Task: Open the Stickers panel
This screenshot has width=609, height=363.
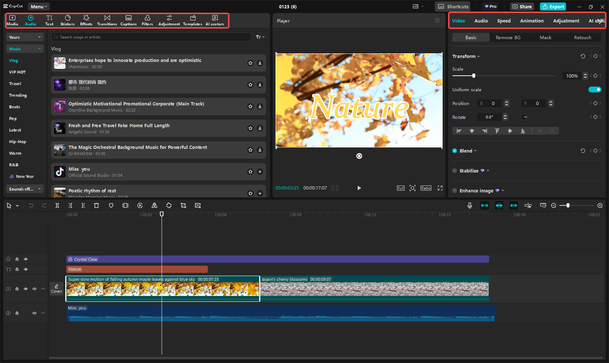Action: tap(67, 20)
